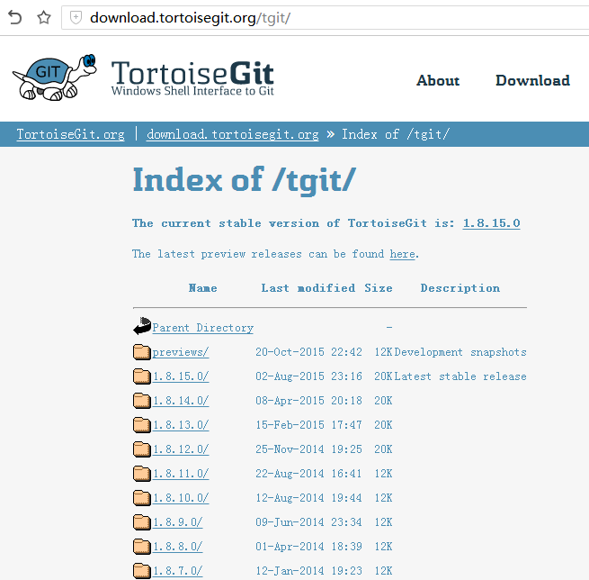Click folder icon next to 1.8.12.0/
This screenshot has width=589, height=580.
[142, 449]
